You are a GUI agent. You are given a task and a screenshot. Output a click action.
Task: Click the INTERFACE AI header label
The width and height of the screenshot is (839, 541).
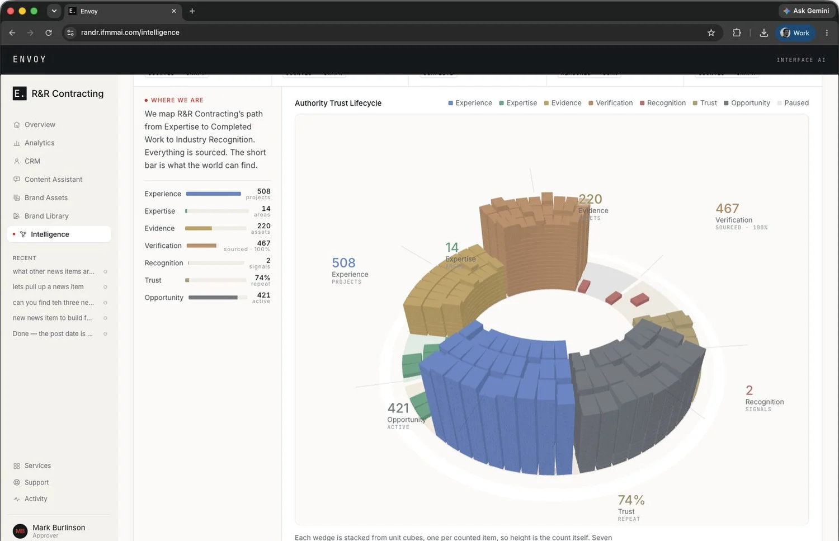point(801,60)
